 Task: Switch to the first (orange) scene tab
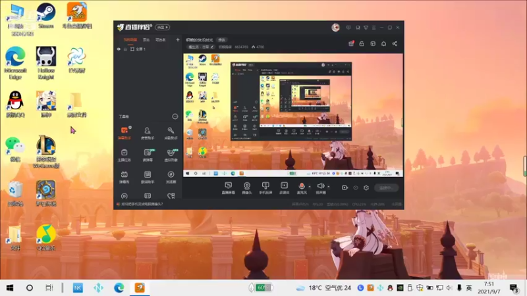tap(130, 39)
